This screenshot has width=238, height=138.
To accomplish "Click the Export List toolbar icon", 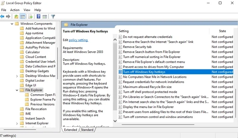I will pyautogui.click(x=30, y=16).
